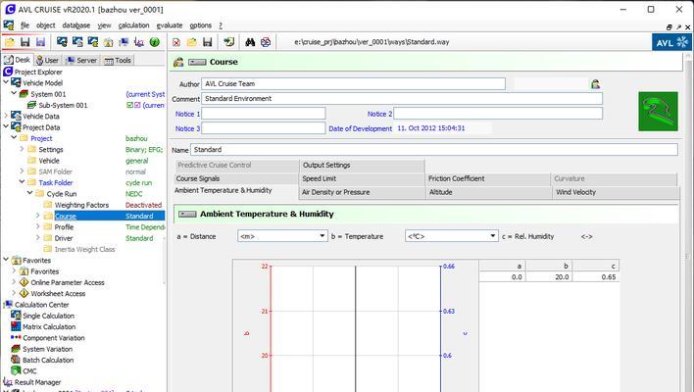This screenshot has height=392, width=694.
Task: Click the Project tree link
Action: 41,138
